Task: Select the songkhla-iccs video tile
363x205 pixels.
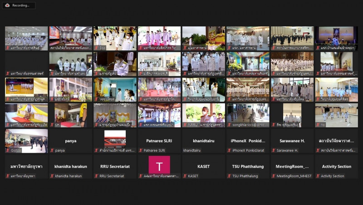Action: tap(248, 115)
